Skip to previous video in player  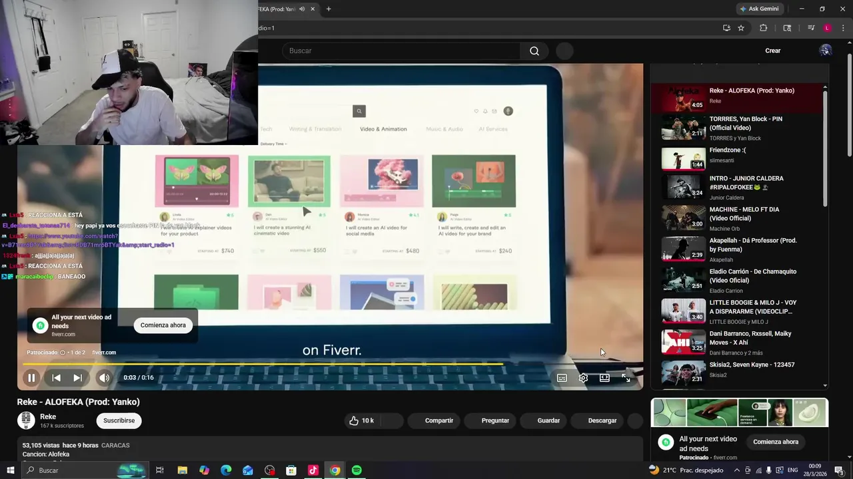tap(56, 378)
